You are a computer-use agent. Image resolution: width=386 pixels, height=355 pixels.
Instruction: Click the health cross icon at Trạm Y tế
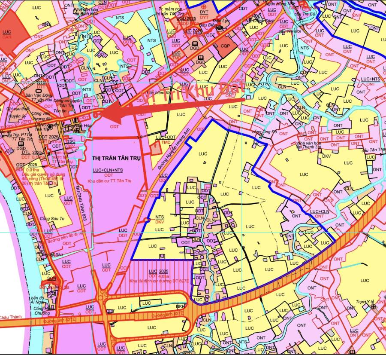374,306
